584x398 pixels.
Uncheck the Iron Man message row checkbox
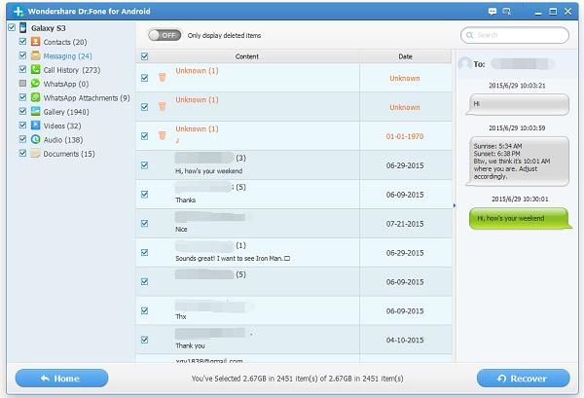click(144, 252)
